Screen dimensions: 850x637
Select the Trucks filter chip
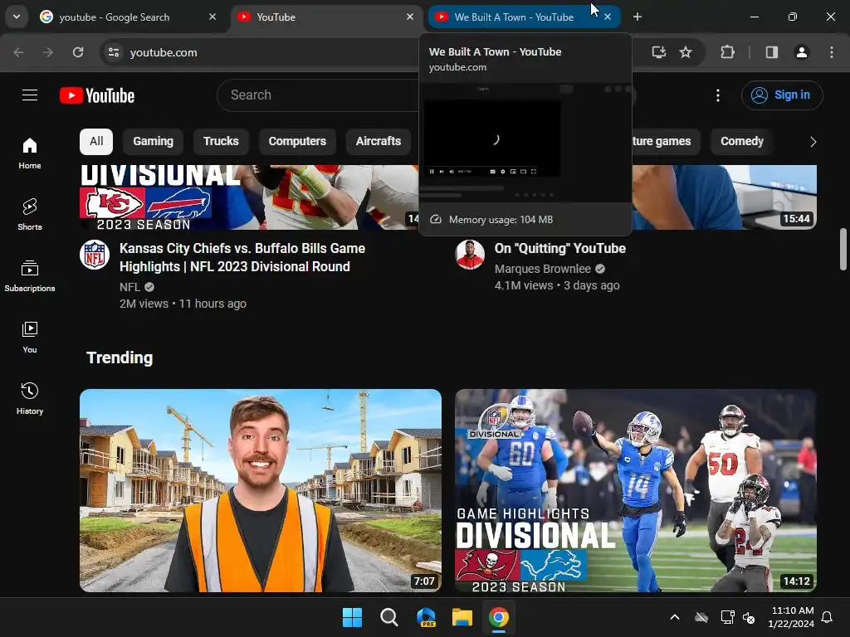(221, 141)
